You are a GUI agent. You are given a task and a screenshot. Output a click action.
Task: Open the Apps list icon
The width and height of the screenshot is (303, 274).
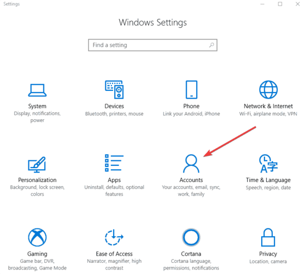(x=114, y=163)
